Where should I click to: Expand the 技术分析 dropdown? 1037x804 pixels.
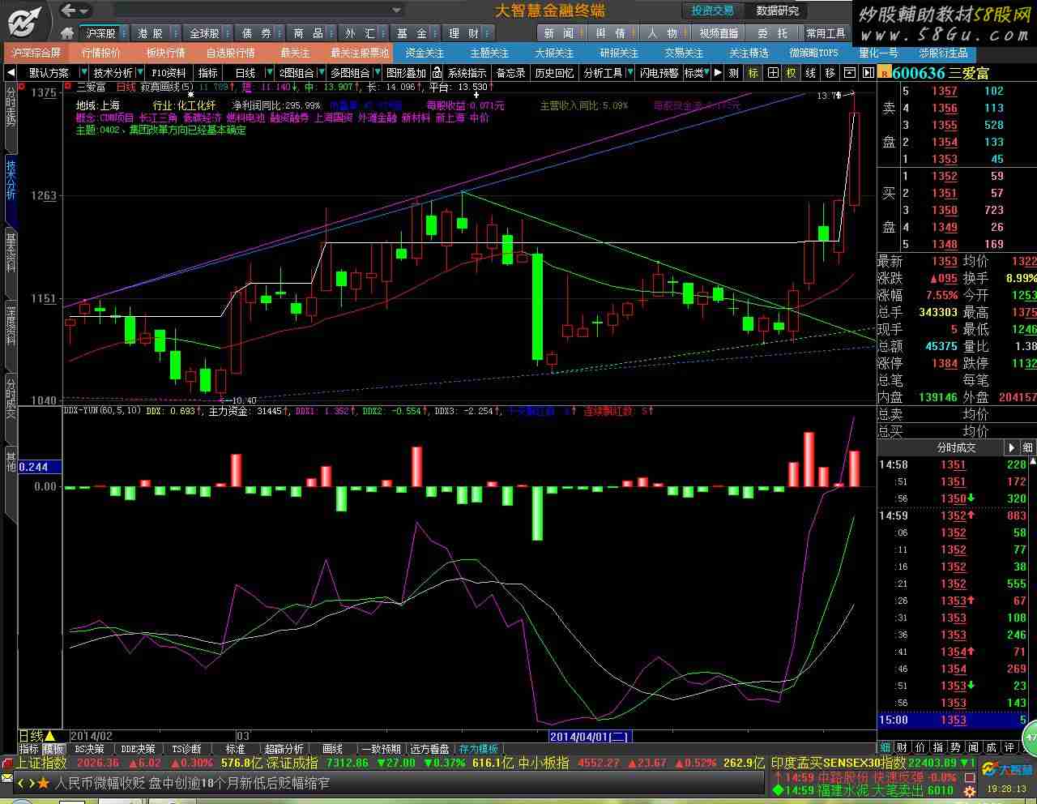click(x=139, y=73)
